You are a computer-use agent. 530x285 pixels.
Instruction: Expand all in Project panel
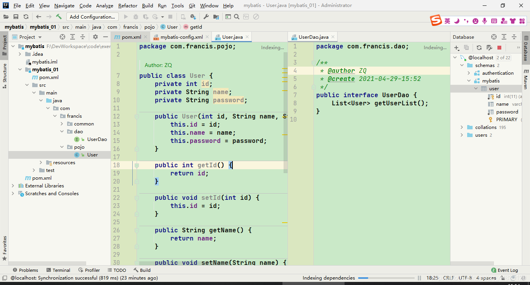tap(73, 37)
